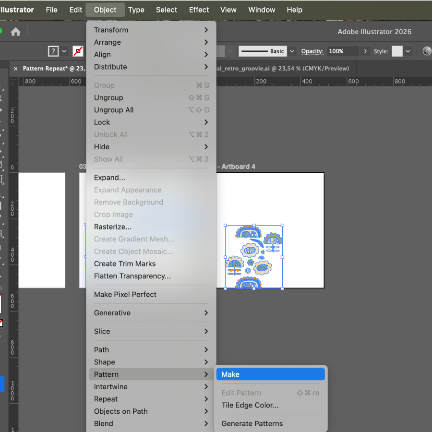Open the File menu
The height and width of the screenshot is (432, 432).
51,10
